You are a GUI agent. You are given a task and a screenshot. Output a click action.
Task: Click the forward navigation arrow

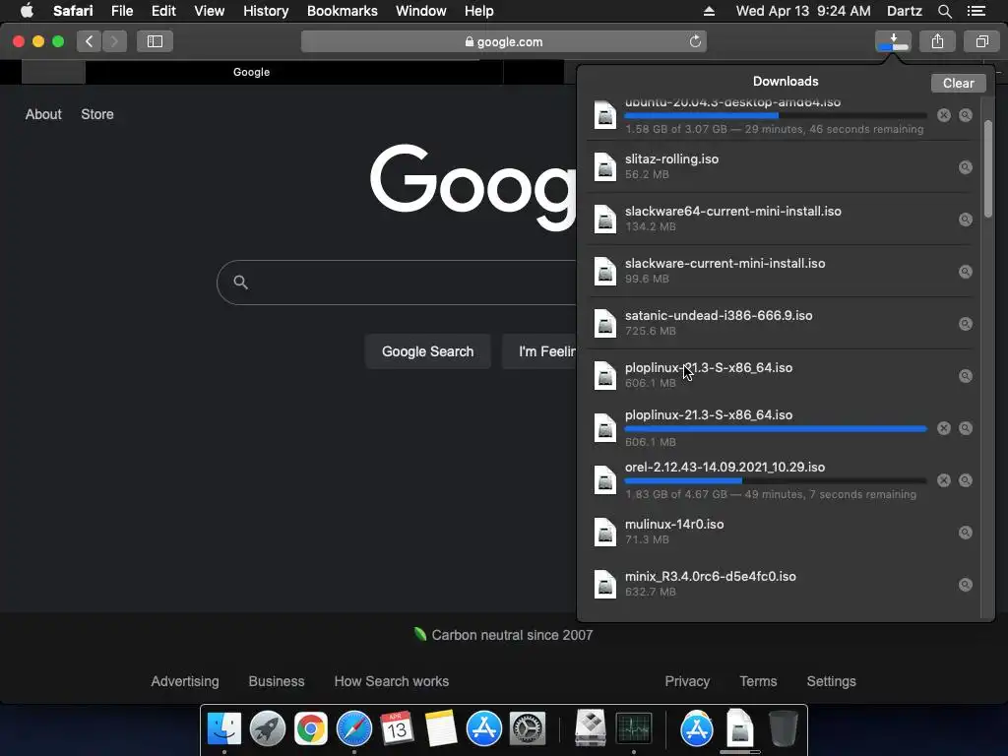pyautogui.click(x=114, y=41)
